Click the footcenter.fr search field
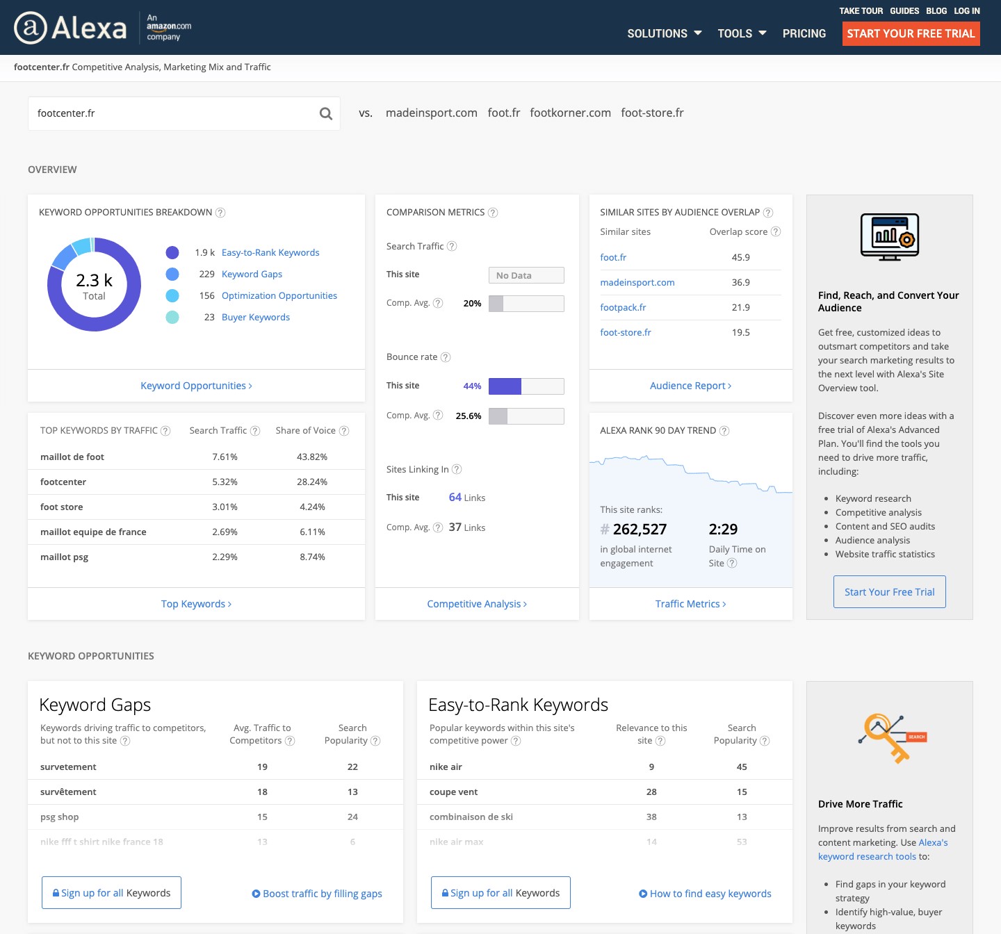Image resolution: width=1001 pixels, height=934 pixels. click(184, 113)
